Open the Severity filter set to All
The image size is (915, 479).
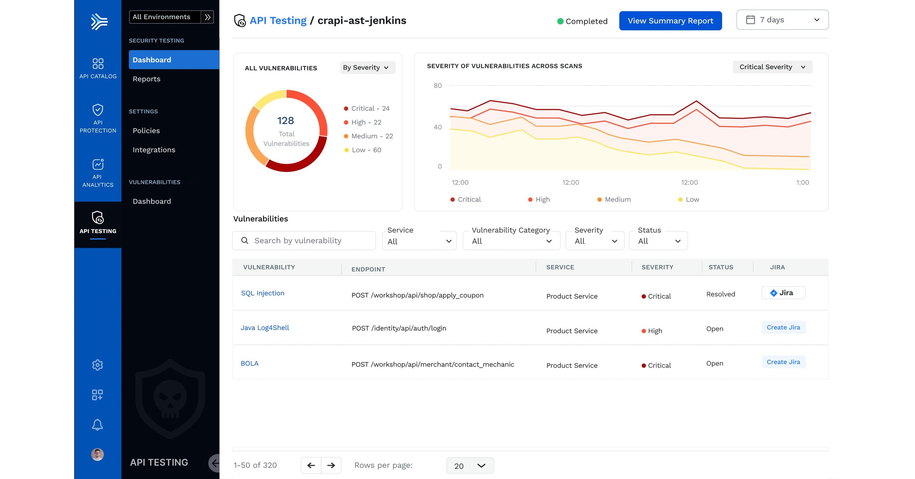594,241
